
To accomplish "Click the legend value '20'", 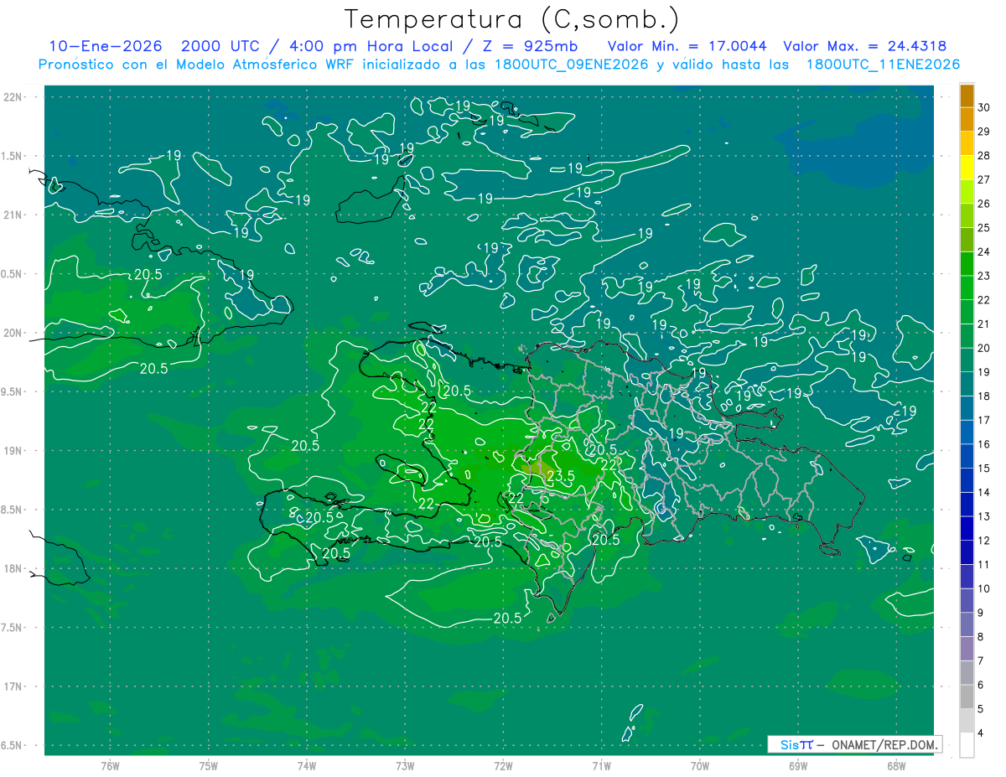I will point(984,348).
